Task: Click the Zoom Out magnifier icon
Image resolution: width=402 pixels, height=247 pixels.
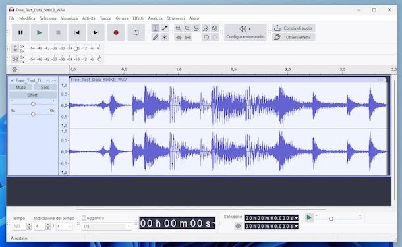Action: (187, 28)
